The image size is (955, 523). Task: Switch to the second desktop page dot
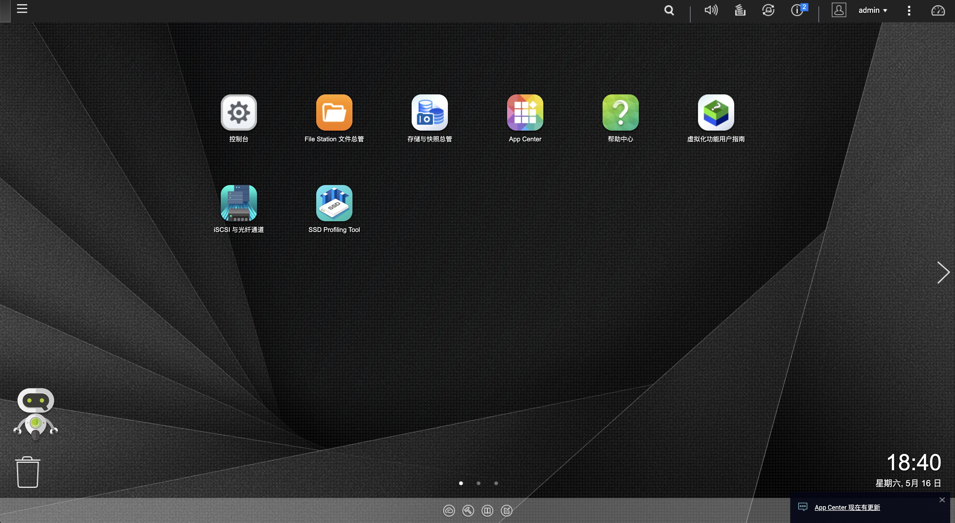pos(478,483)
